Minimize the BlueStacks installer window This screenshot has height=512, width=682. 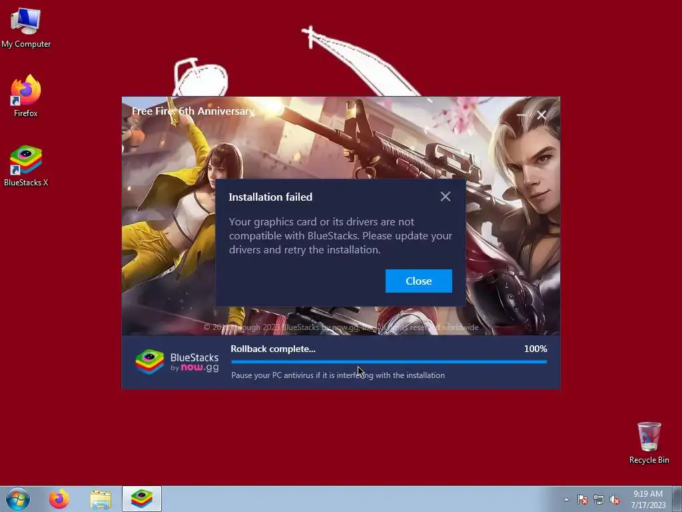[x=521, y=115]
